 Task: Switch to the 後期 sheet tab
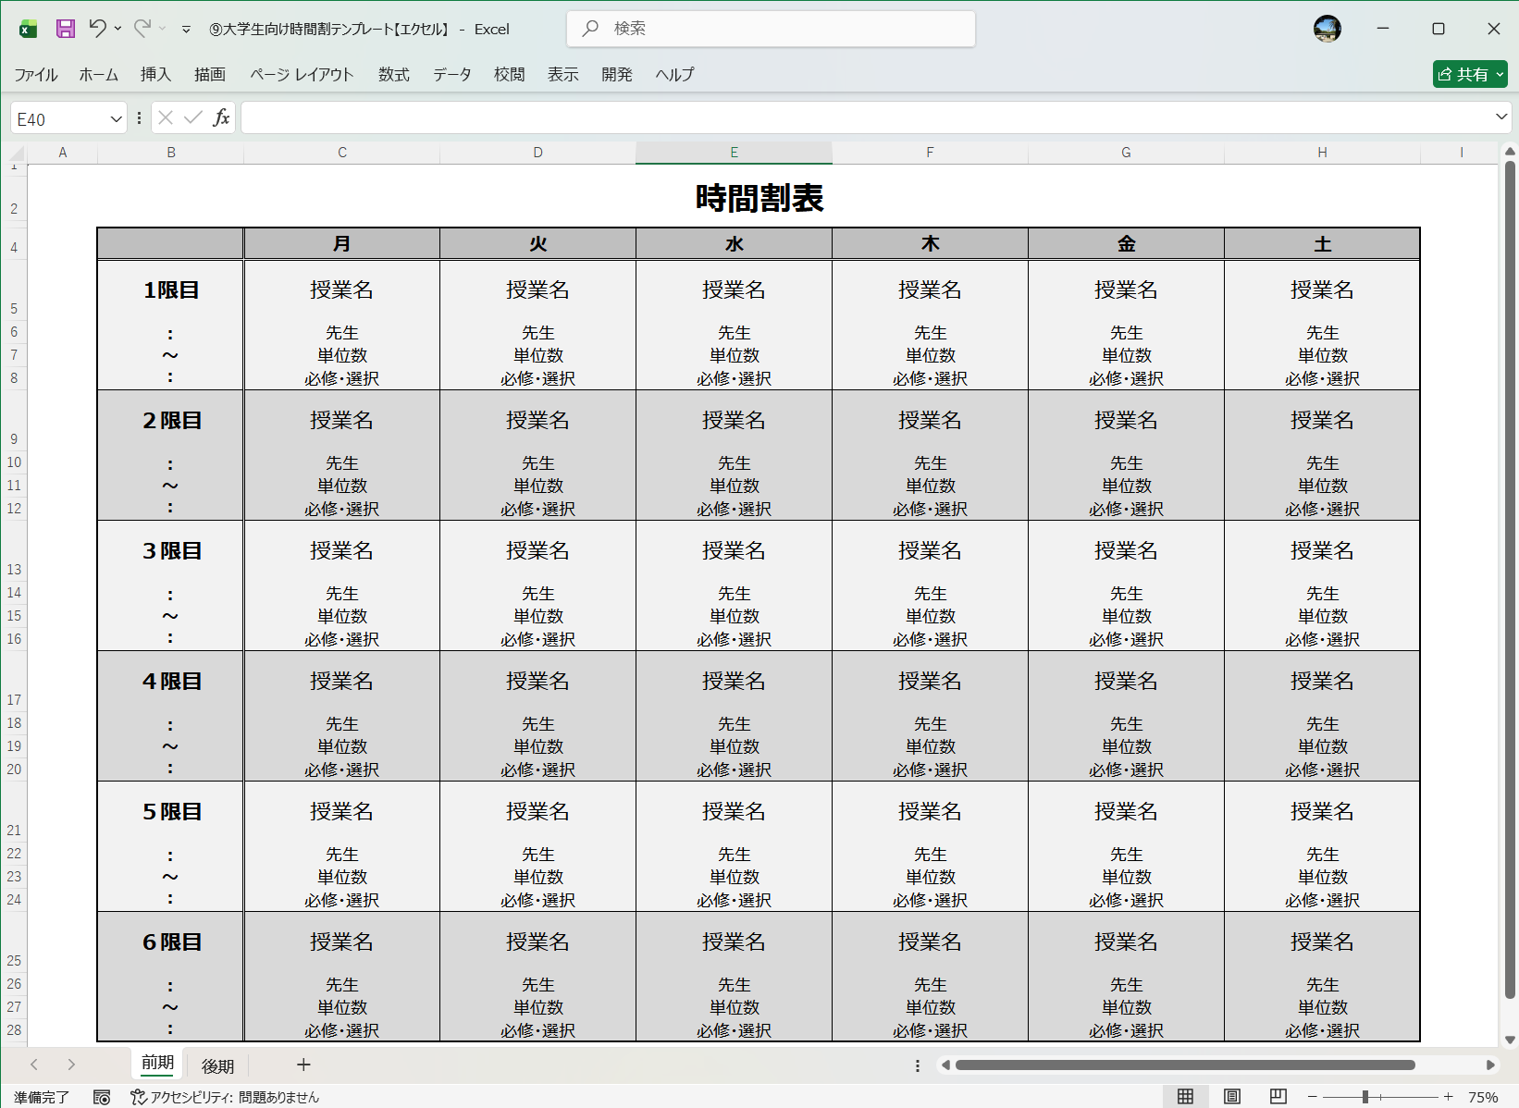218,1065
